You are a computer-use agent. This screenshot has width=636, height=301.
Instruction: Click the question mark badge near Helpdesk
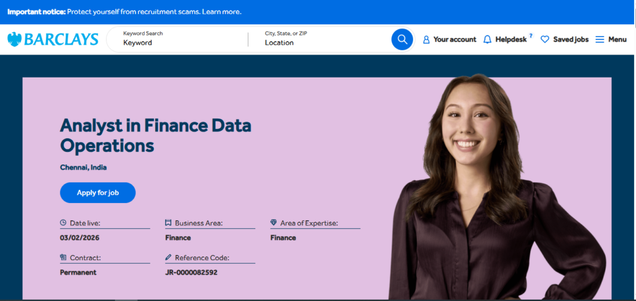(x=530, y=35)
